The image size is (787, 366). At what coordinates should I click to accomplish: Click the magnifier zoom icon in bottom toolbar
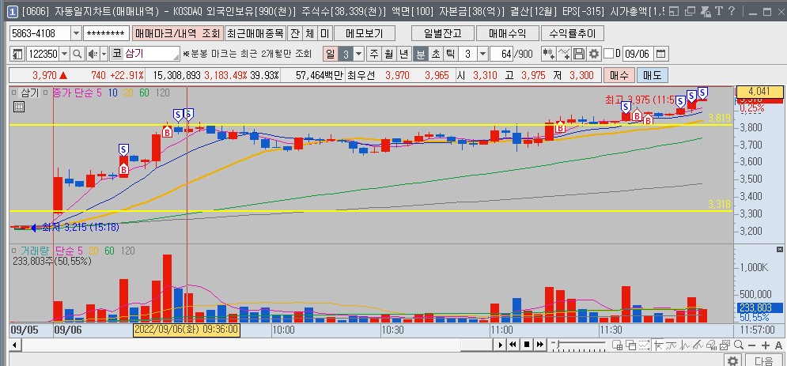[738, 345]
